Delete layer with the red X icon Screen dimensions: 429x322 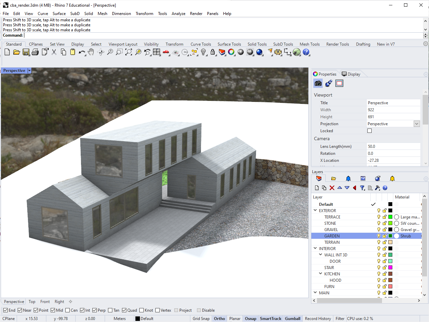(332, 188)
